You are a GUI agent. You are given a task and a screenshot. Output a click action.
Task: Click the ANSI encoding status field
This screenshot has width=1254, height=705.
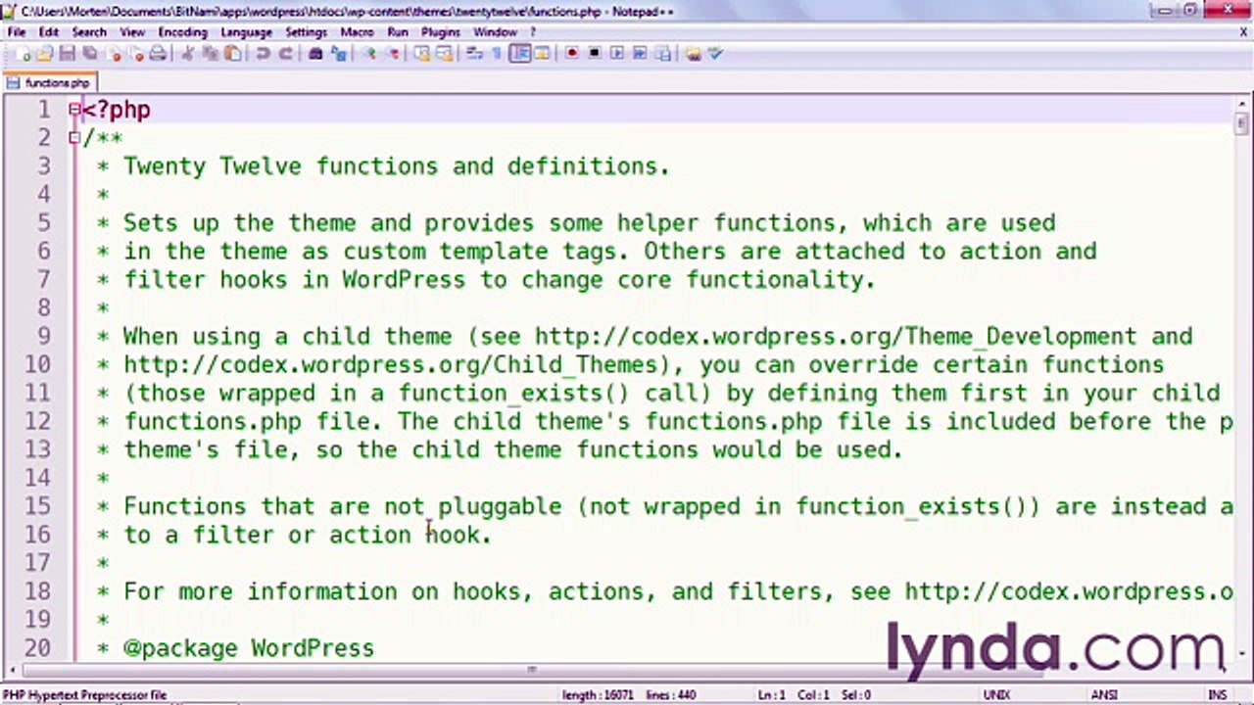click(x=1104, y=695)
